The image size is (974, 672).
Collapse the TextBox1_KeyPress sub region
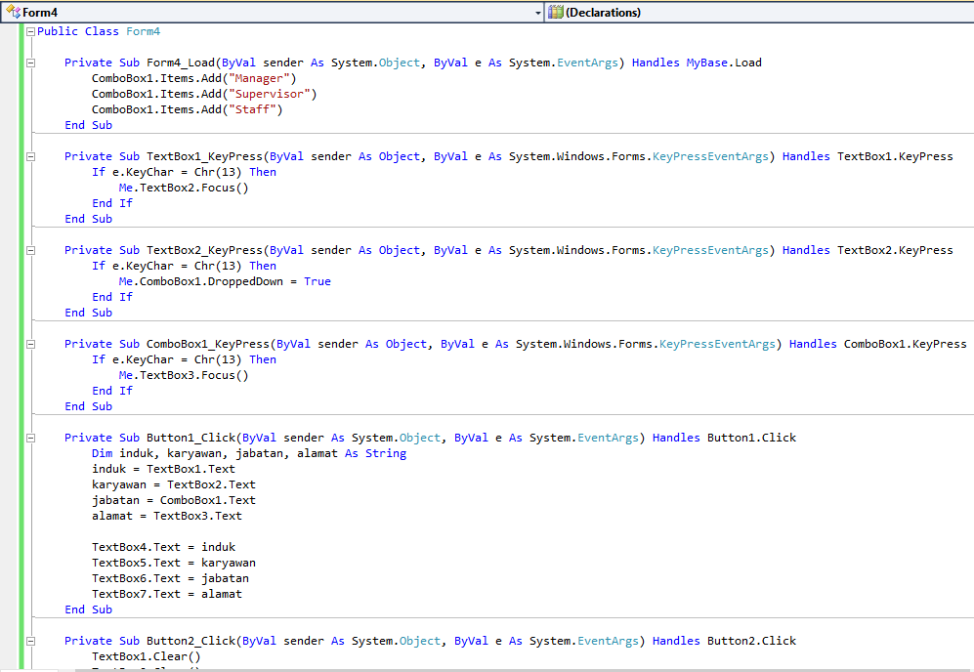click(30, 156)
